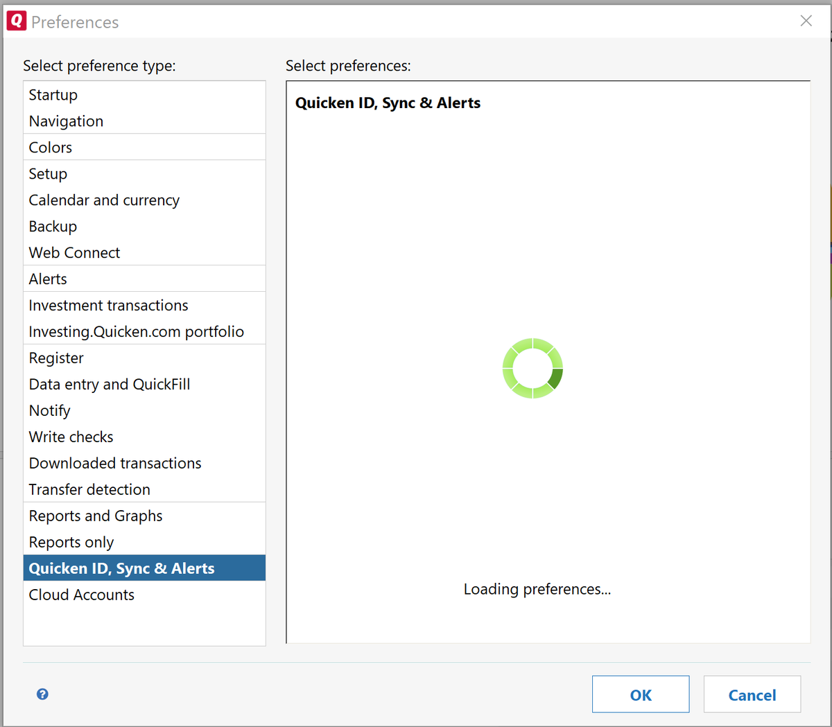
Task: Open Navigation preferences
Action: [144, 121]
